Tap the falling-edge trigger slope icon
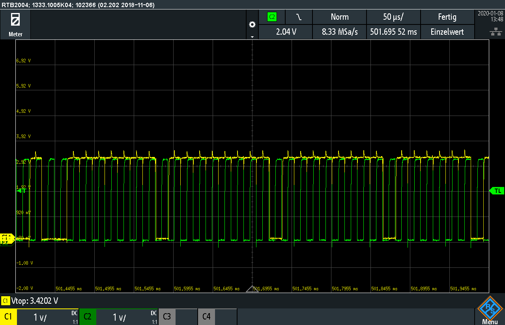505x325 pixels. click(299, 17)
